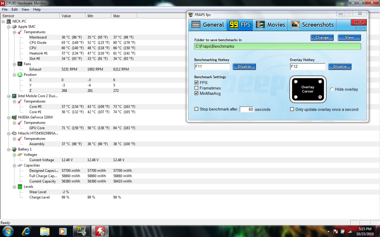Viewport: 380px width, 237px height.
Task: Collapse the Battery 1 node
Action: point(9,150)
